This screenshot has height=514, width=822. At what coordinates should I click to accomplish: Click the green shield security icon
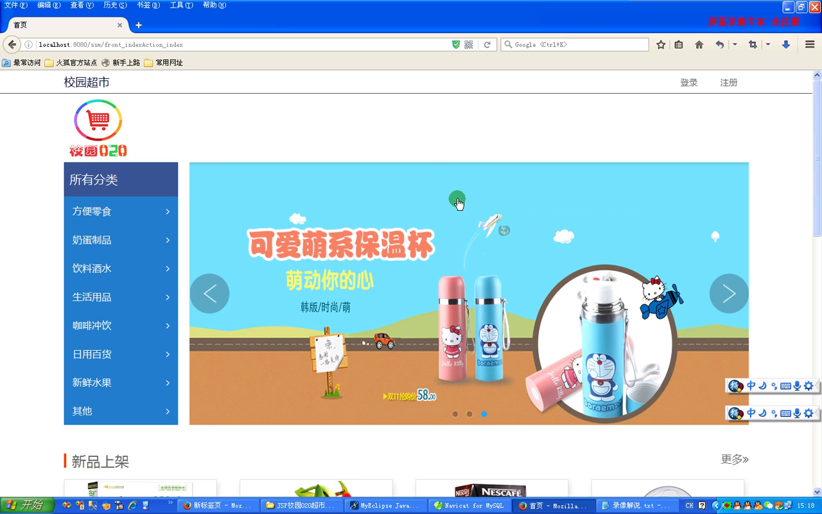pyautogui.click(x=456, y=45)
